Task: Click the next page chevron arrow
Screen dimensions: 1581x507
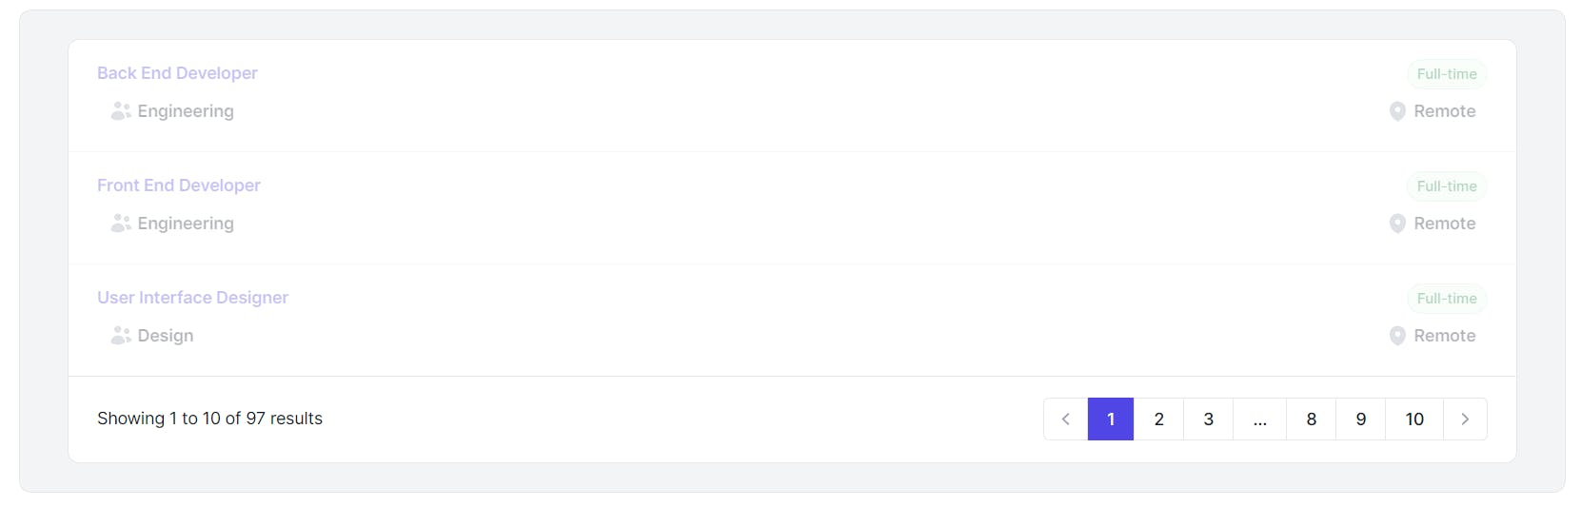Action: point(1465,419)
